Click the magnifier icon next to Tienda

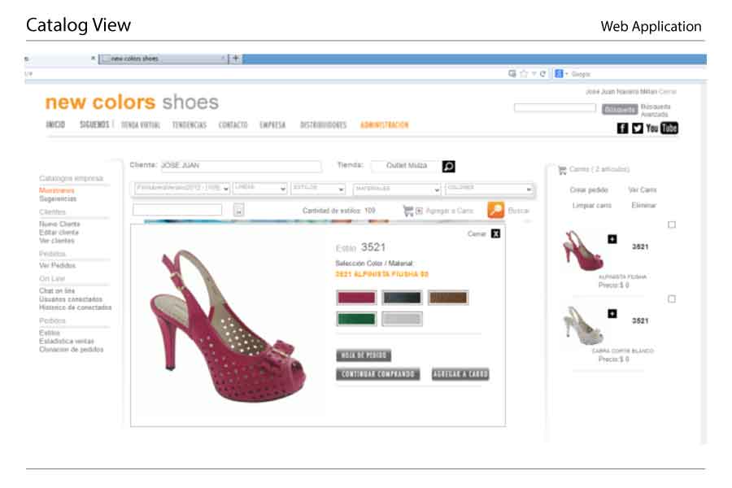(448, 166)
